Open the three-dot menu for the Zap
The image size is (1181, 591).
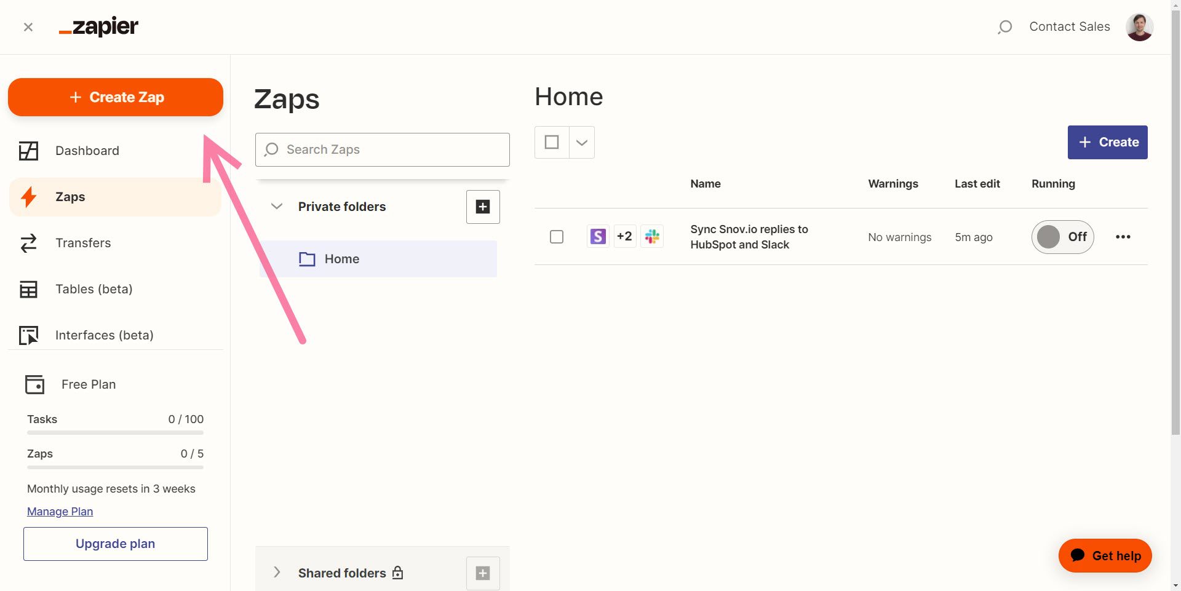(1123, 237)
